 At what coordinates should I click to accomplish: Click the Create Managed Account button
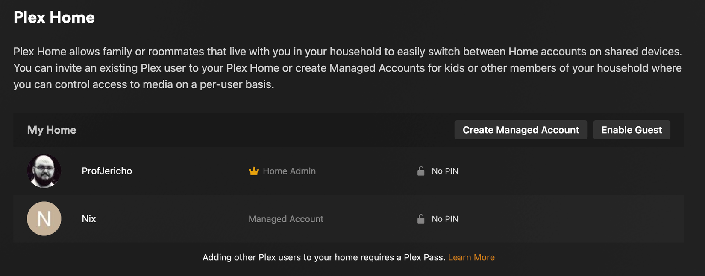(x=521, y=130)
